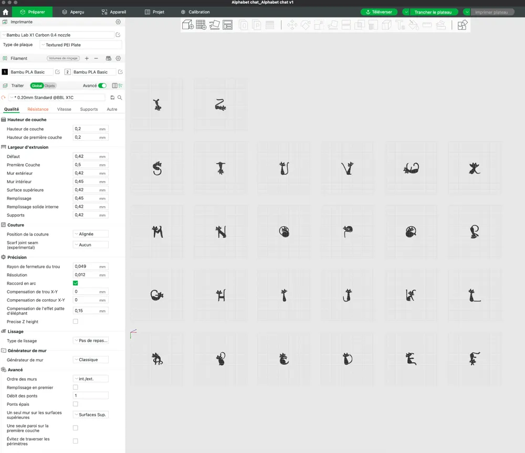525x453 pixels.
Task: Expand the Position de la couture dropdown
Action: [90, 234]
